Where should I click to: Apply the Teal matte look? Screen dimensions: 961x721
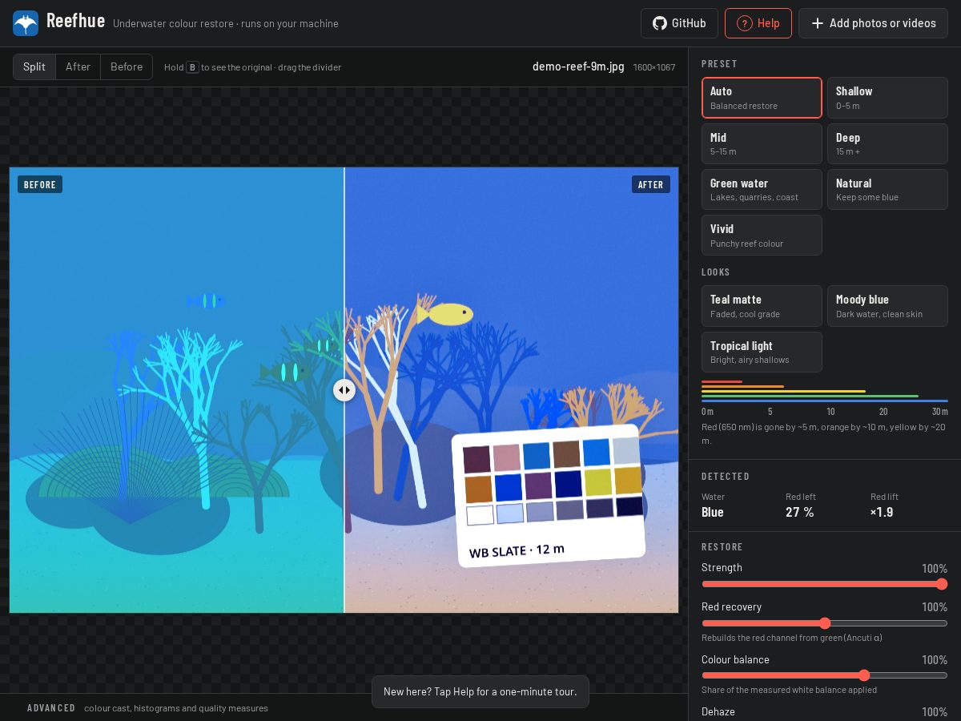(x=762, y=306)
